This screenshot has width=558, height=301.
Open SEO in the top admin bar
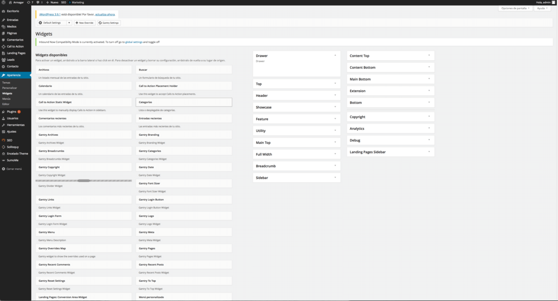[63, 2]
